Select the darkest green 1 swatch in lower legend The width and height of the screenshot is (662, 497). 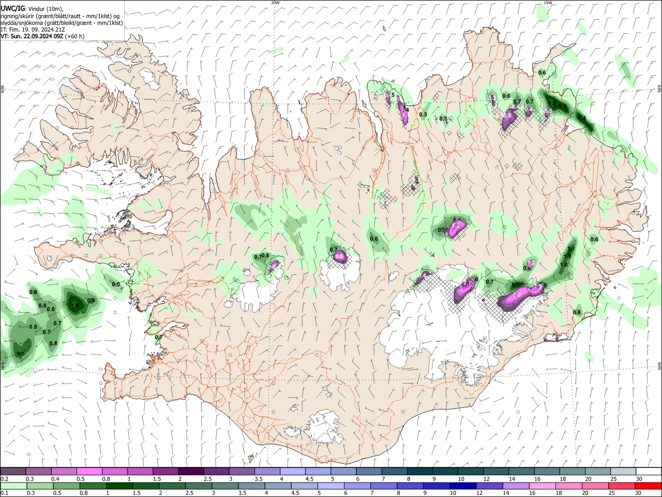pos(119,486)
